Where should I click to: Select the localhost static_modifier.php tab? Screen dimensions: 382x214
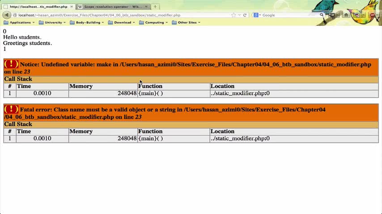coord(38,7)
